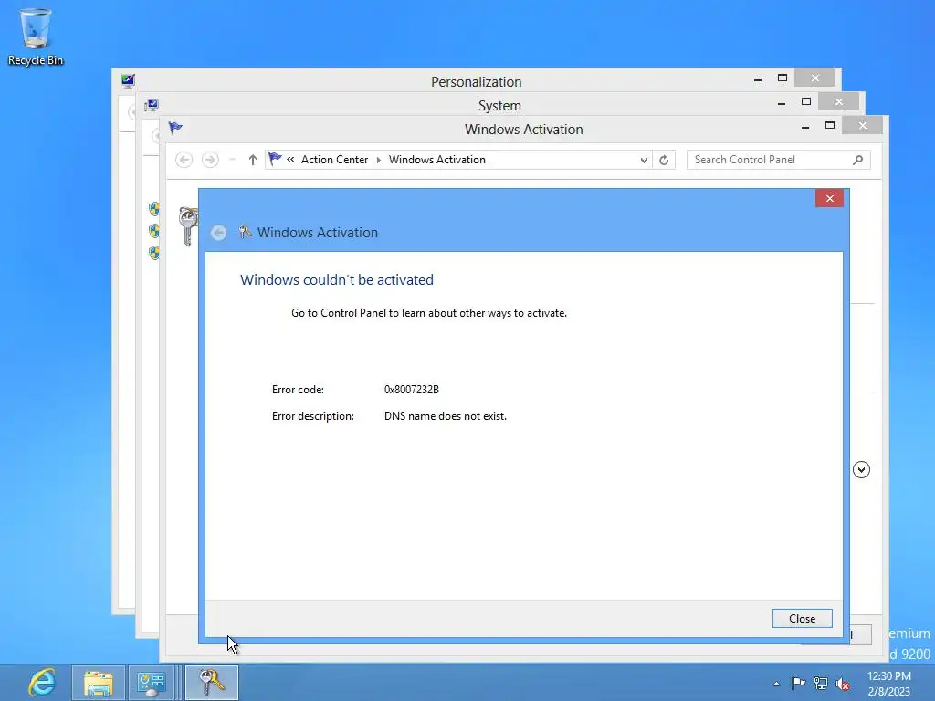Image resolution: width=935 pixels, height=701 pixels.
Task: Open Action Center flag in system tray
Action: tap(798, 684)
